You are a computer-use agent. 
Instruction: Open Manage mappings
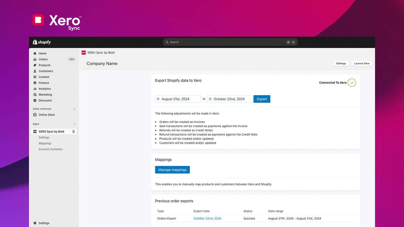coord(172,169)
